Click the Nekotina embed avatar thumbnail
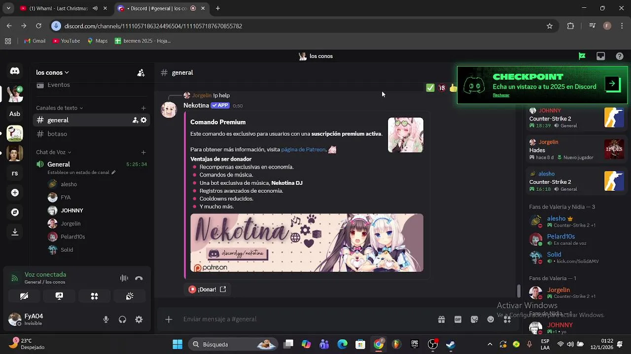631x354 pixels. pos(405,135)
